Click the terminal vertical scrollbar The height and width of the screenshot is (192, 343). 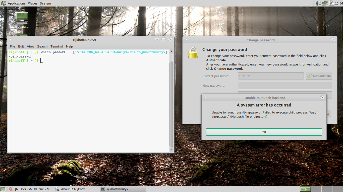click(x=171, y=104)
